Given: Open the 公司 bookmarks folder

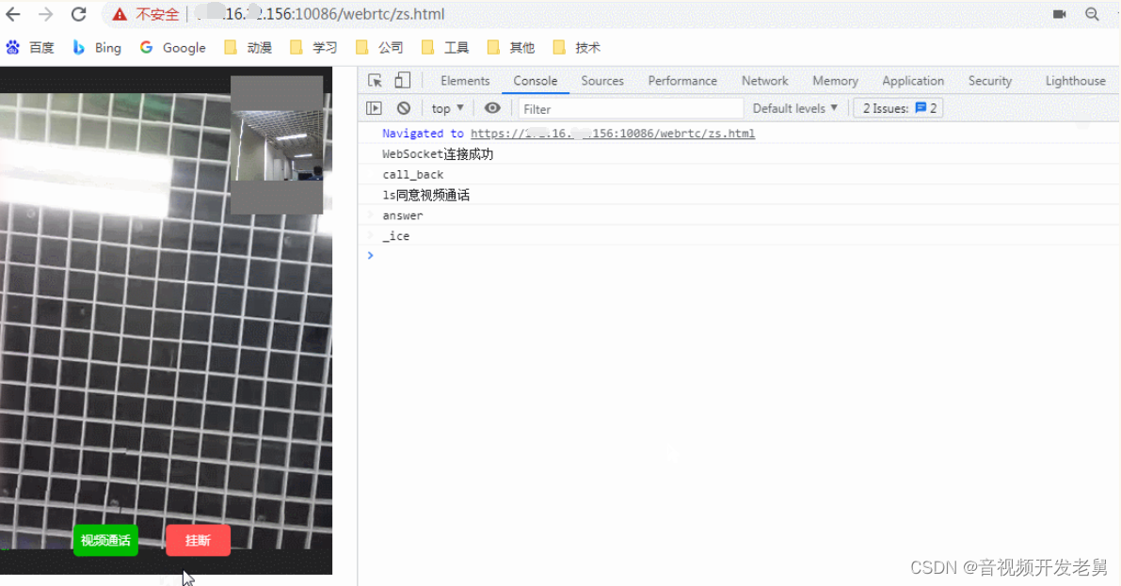Looking at the screenshot, I should click(x=379, y=48).
